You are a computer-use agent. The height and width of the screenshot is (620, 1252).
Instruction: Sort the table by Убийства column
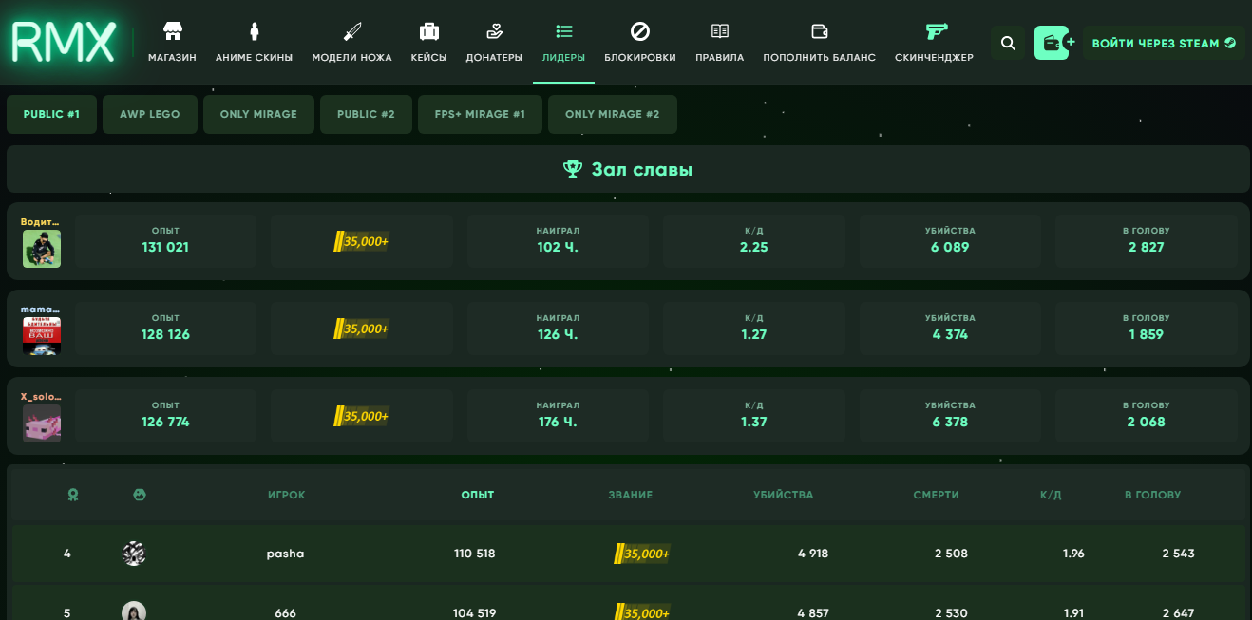coord(783,495)
